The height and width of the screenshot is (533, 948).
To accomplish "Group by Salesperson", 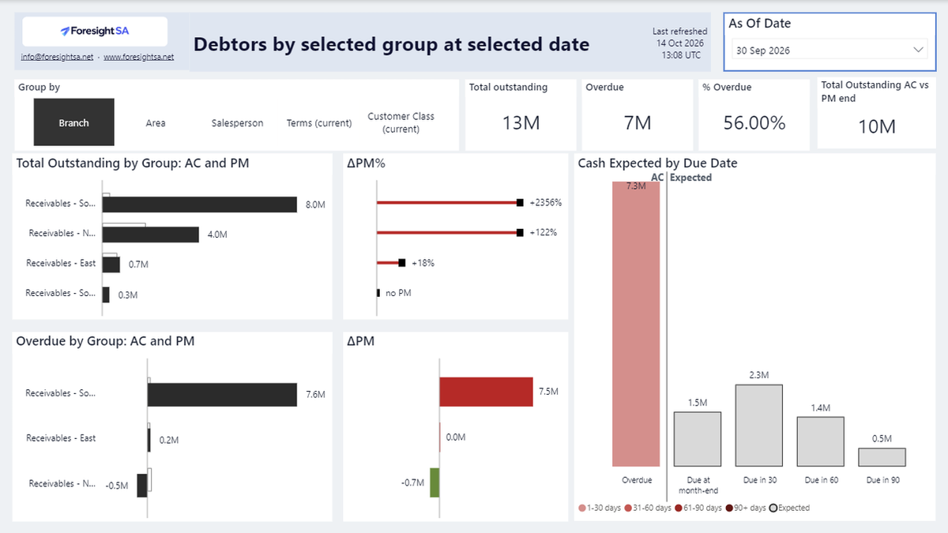I will point(237,123).
